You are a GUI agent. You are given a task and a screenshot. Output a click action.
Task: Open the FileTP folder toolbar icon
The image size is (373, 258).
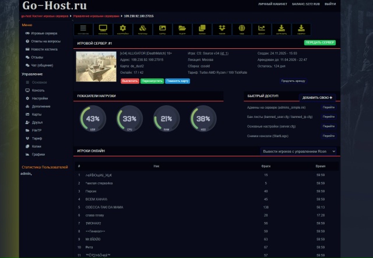pyautogui.click(x=182, y=30)
